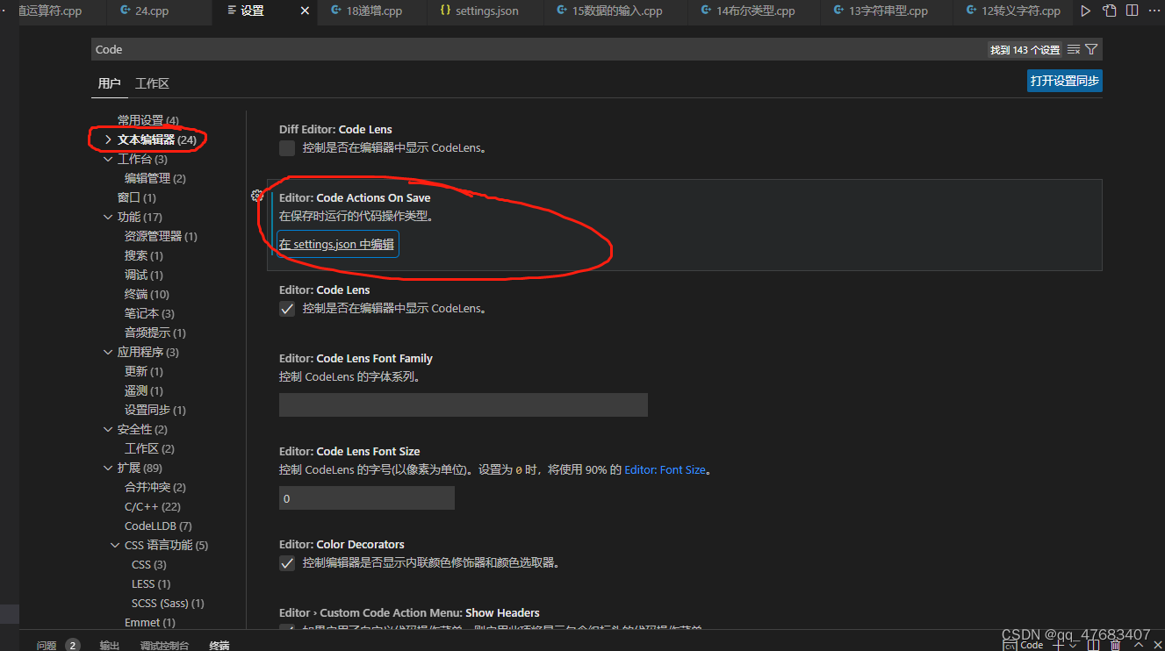Select Emmet (1) in settings tree
This screenshot has height=651, width=1165.
[150, 622]
